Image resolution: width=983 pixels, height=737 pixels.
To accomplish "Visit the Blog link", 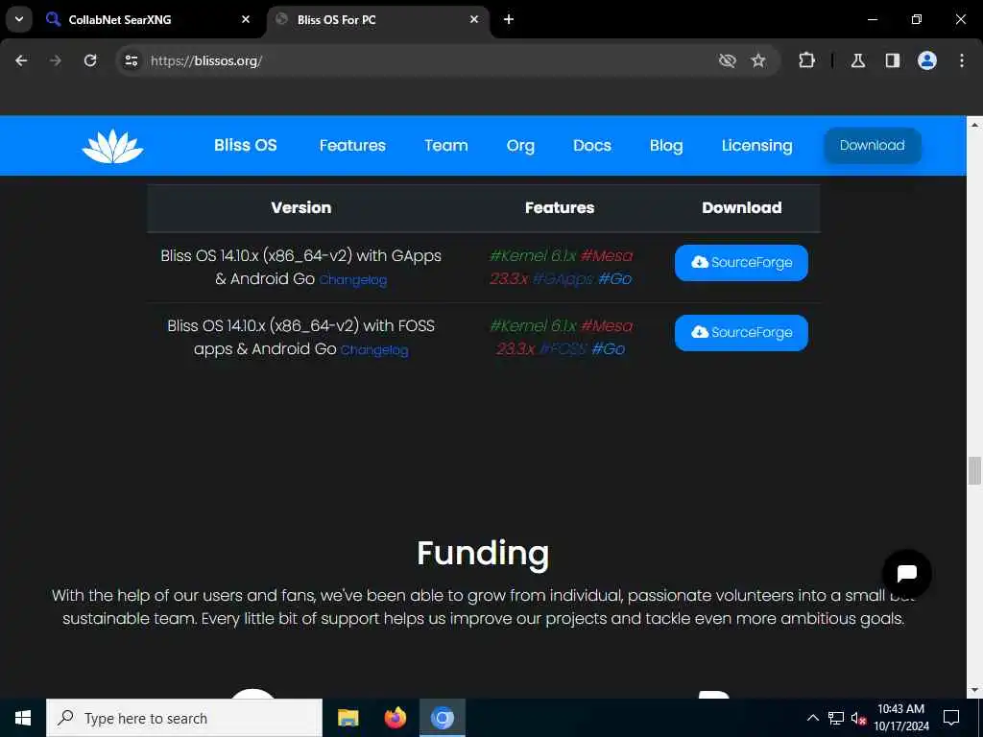I will point(666,146).
